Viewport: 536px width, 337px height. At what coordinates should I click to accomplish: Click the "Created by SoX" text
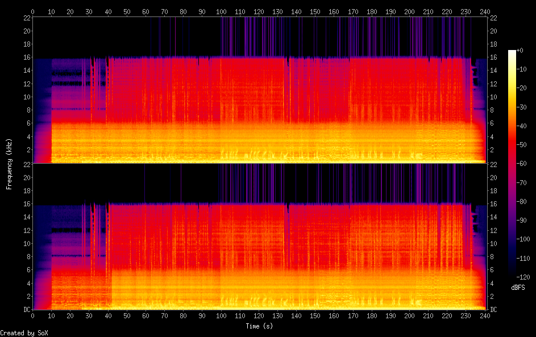(x=20, y=332)
